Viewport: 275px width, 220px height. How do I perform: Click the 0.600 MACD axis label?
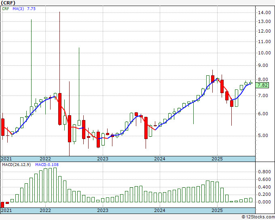[x=264, y=179]
